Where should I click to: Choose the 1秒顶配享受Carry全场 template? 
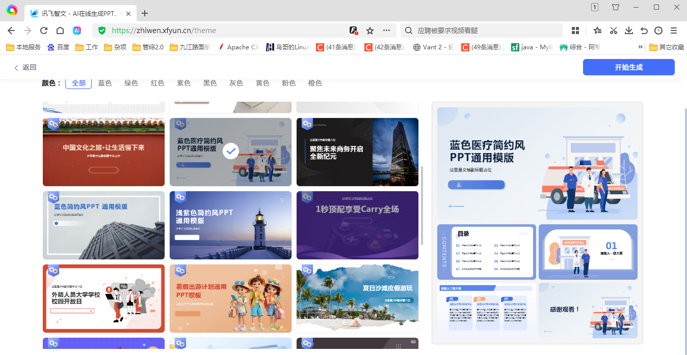(x=357, y=225)
